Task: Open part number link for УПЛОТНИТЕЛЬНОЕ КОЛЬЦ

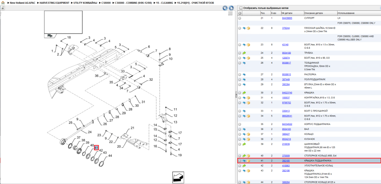Action: click(285, 166)
